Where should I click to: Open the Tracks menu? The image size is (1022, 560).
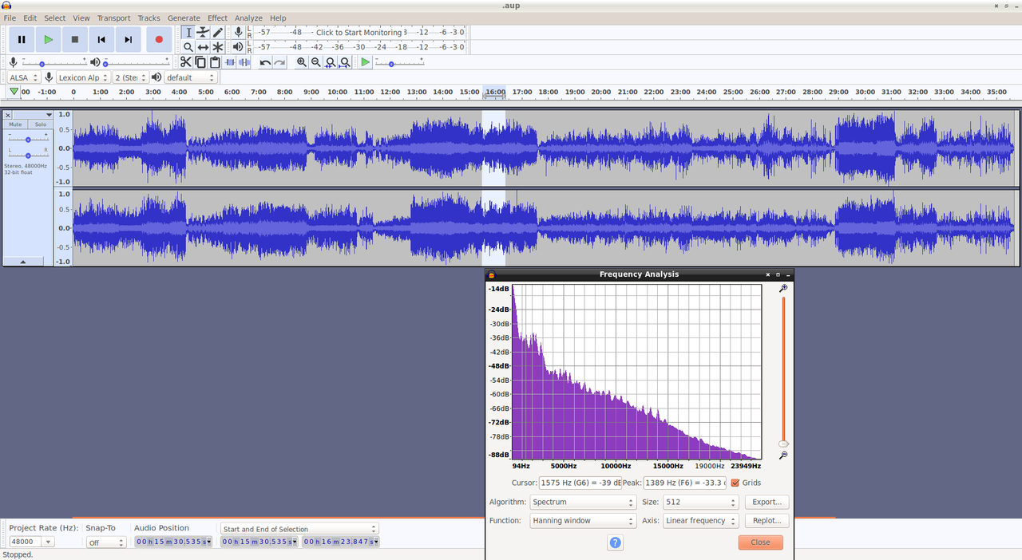coord(149,18)
